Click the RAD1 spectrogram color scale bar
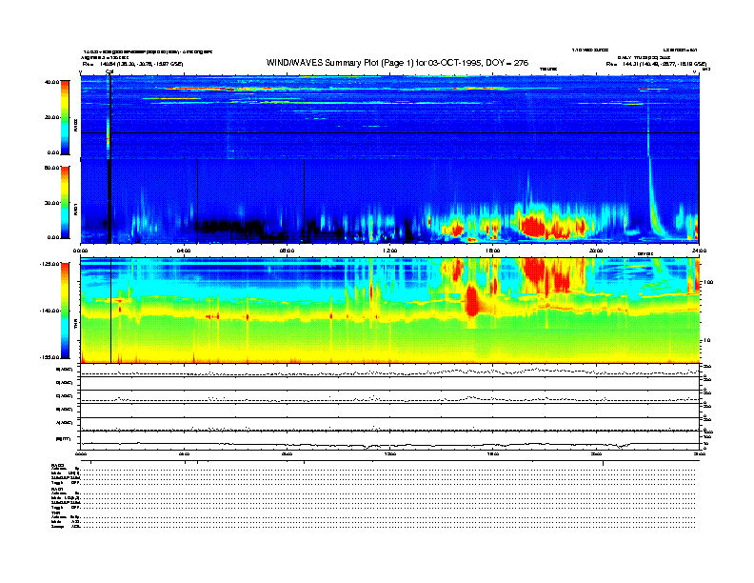Screen dimensions: 754x583 coord(65,203)
